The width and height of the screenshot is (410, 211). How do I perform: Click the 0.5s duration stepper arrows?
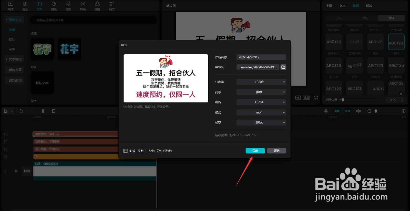point(402,100)
